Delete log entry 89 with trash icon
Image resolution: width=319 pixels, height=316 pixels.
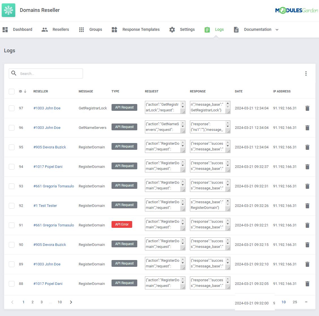coord(307,264)
